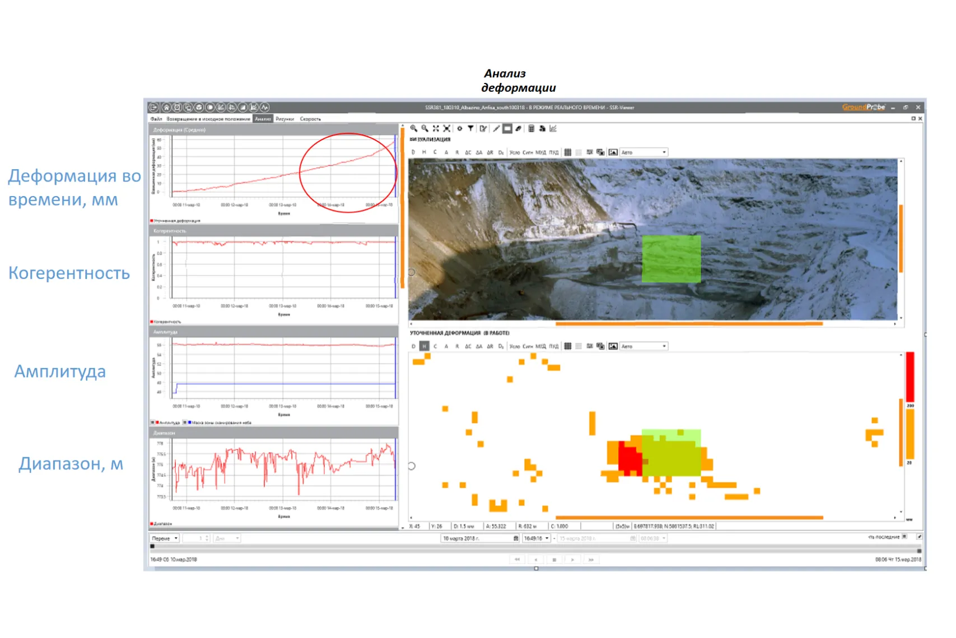
Task: Select the filter funnel icon
Action: coord(470,128)
